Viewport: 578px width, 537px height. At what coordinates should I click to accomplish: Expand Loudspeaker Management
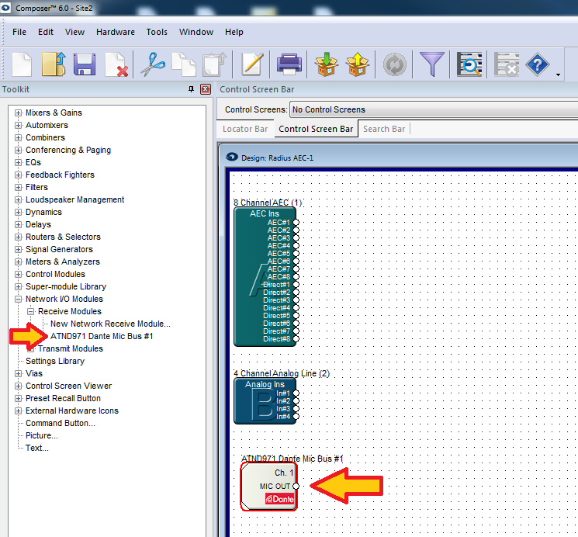coord(18,200)
